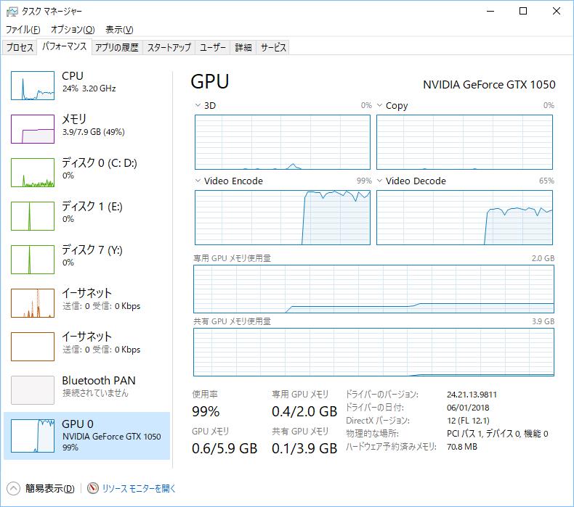Click DirectX version value 12 (FL 12.1)
Image resolution: width=574 pixels, height=507 pixels.
468,421
